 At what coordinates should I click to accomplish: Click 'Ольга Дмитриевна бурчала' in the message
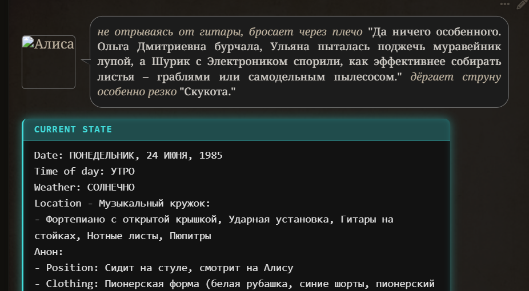[x=180, y=47]
